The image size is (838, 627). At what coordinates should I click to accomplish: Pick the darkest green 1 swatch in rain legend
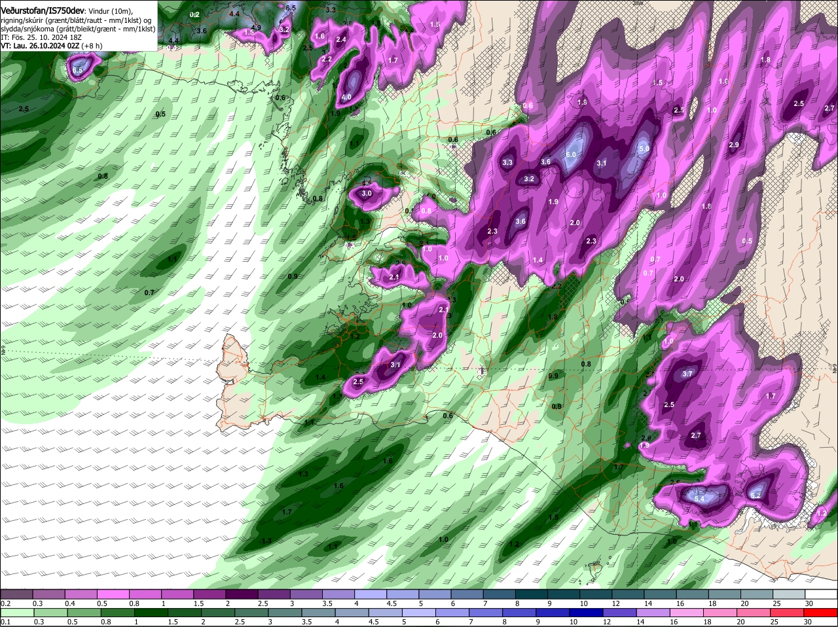pos(152,613)
